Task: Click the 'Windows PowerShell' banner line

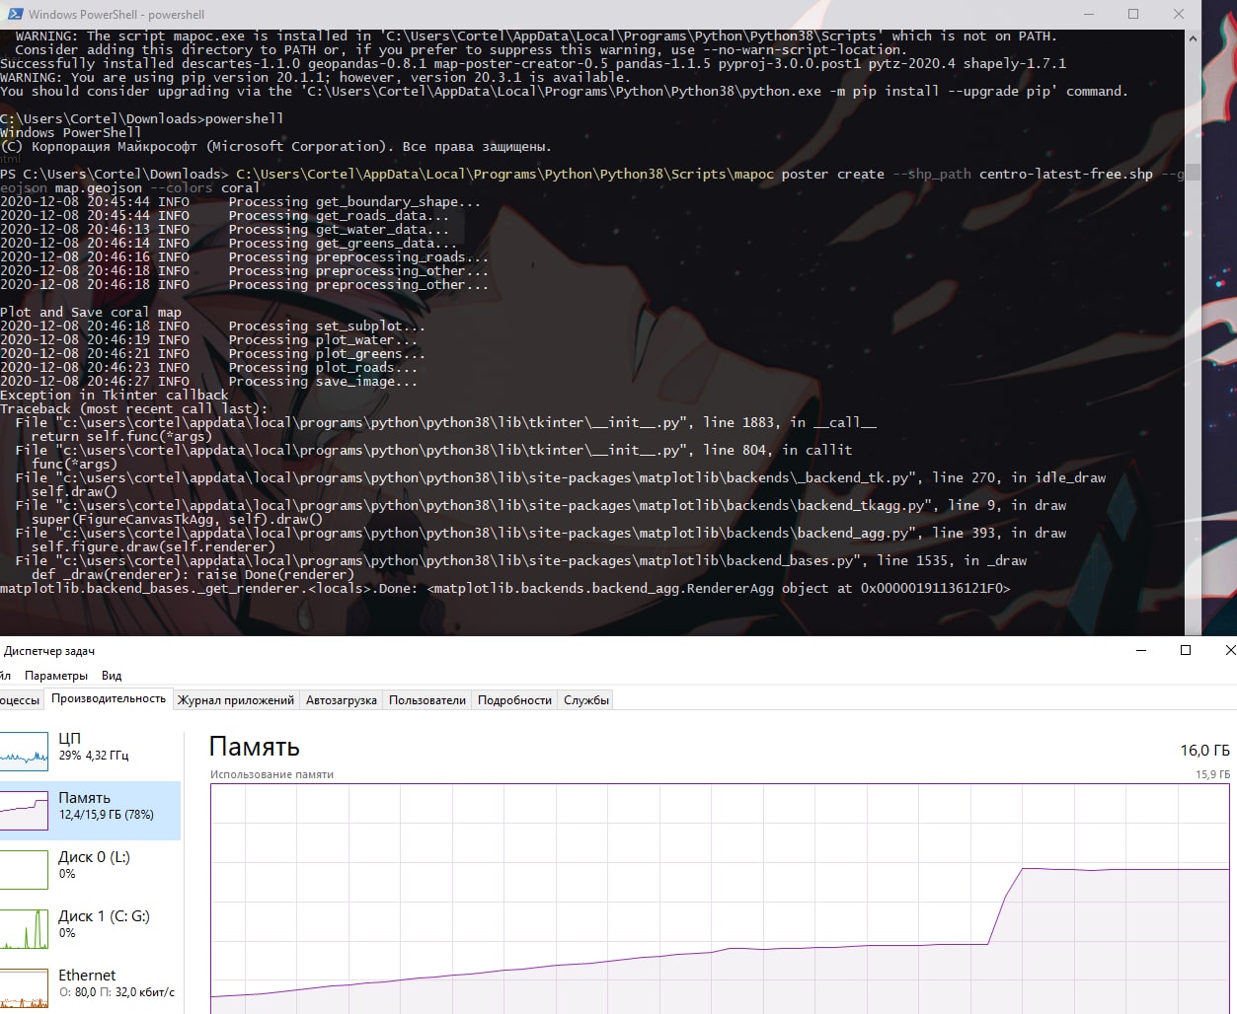Action: pos(71,132)
